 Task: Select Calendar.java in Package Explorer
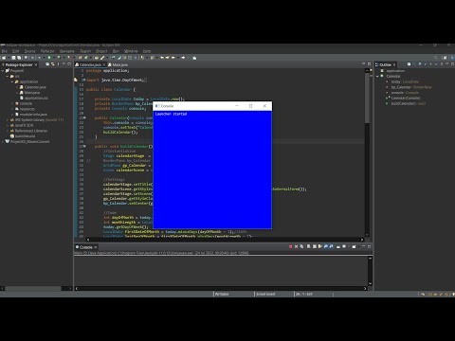(35, 87)
